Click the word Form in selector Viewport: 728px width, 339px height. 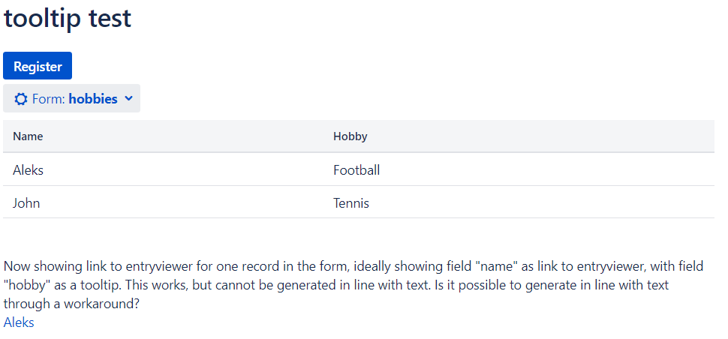[x=48, y=99]
